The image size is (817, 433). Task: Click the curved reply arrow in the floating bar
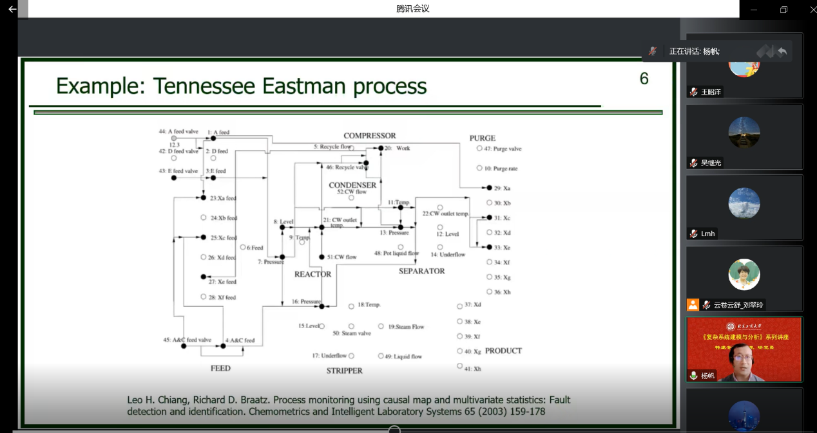(x=782, y=51)
